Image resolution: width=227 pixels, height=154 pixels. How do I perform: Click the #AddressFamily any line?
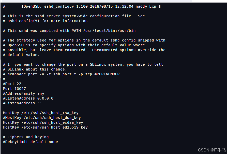(23, 93)
